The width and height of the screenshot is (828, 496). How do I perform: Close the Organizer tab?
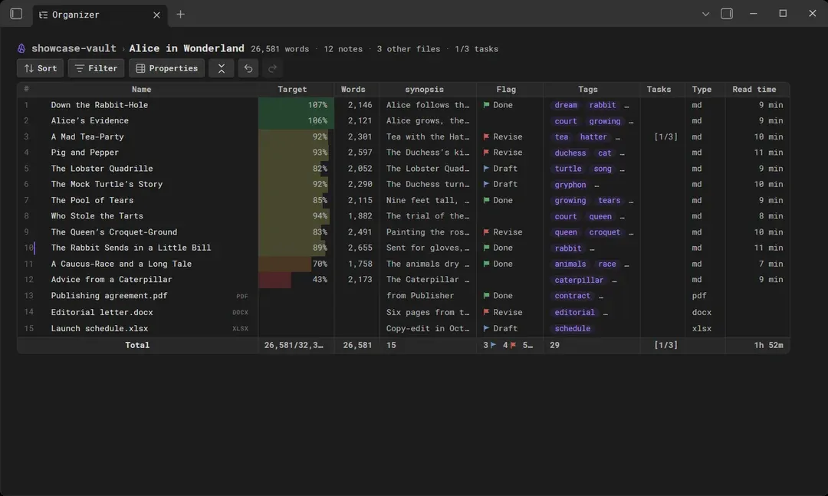156,15
